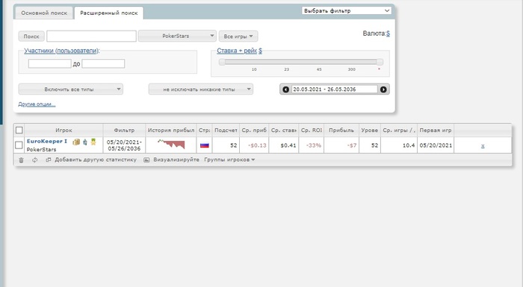Image resolution: width=523 pixels, height=287 pixels.
Task: Open the не исключать никакие типы dropdown
Action: click(200, 89)
